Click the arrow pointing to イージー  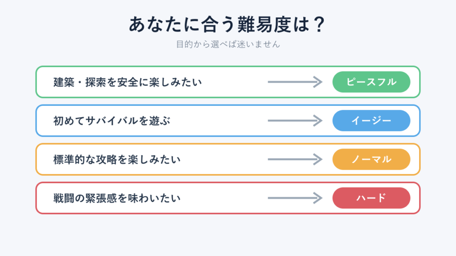point(295,120)
